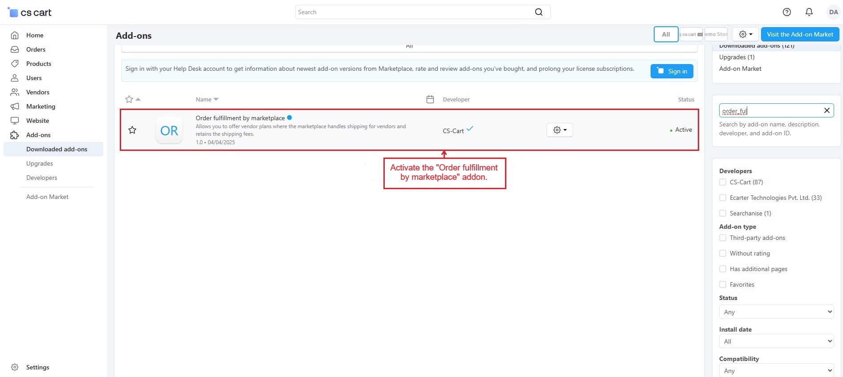Open the notifications bell
The image size is (843, 377).
(x=809, y=12)
